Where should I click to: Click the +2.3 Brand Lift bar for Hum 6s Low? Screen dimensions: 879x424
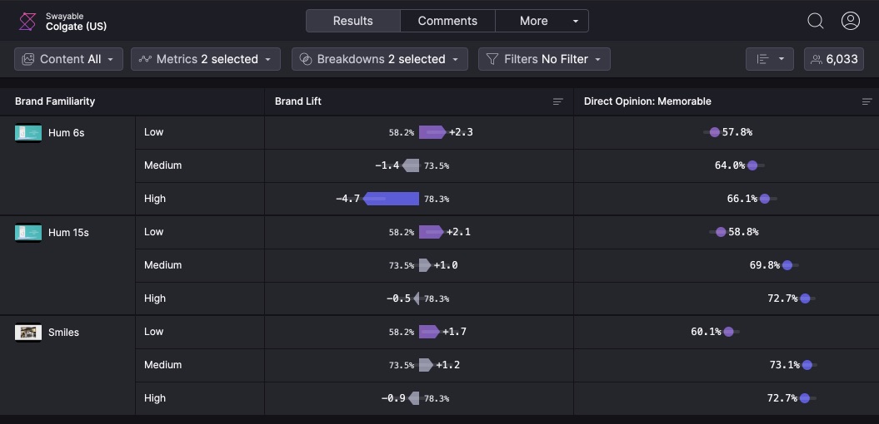432,132
